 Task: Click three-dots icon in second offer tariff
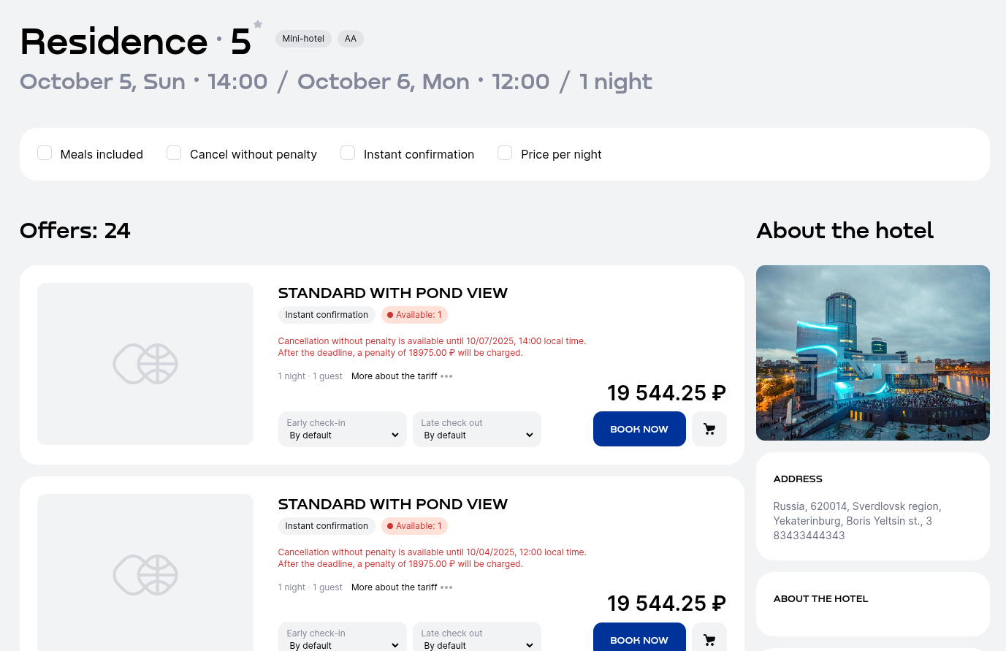coord(446,587)
